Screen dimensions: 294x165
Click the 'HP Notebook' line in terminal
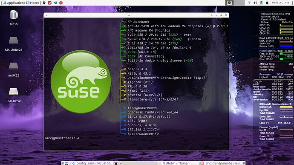[x=138, y=22]
